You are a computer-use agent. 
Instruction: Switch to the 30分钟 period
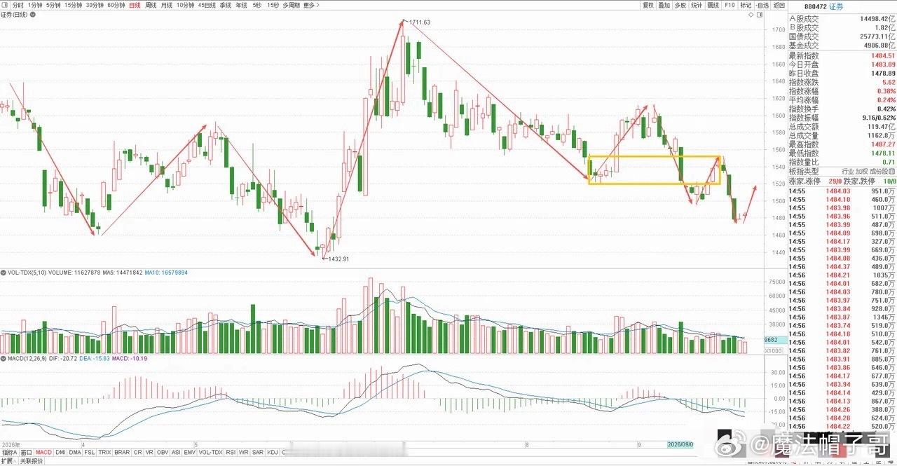click(95, 5)
